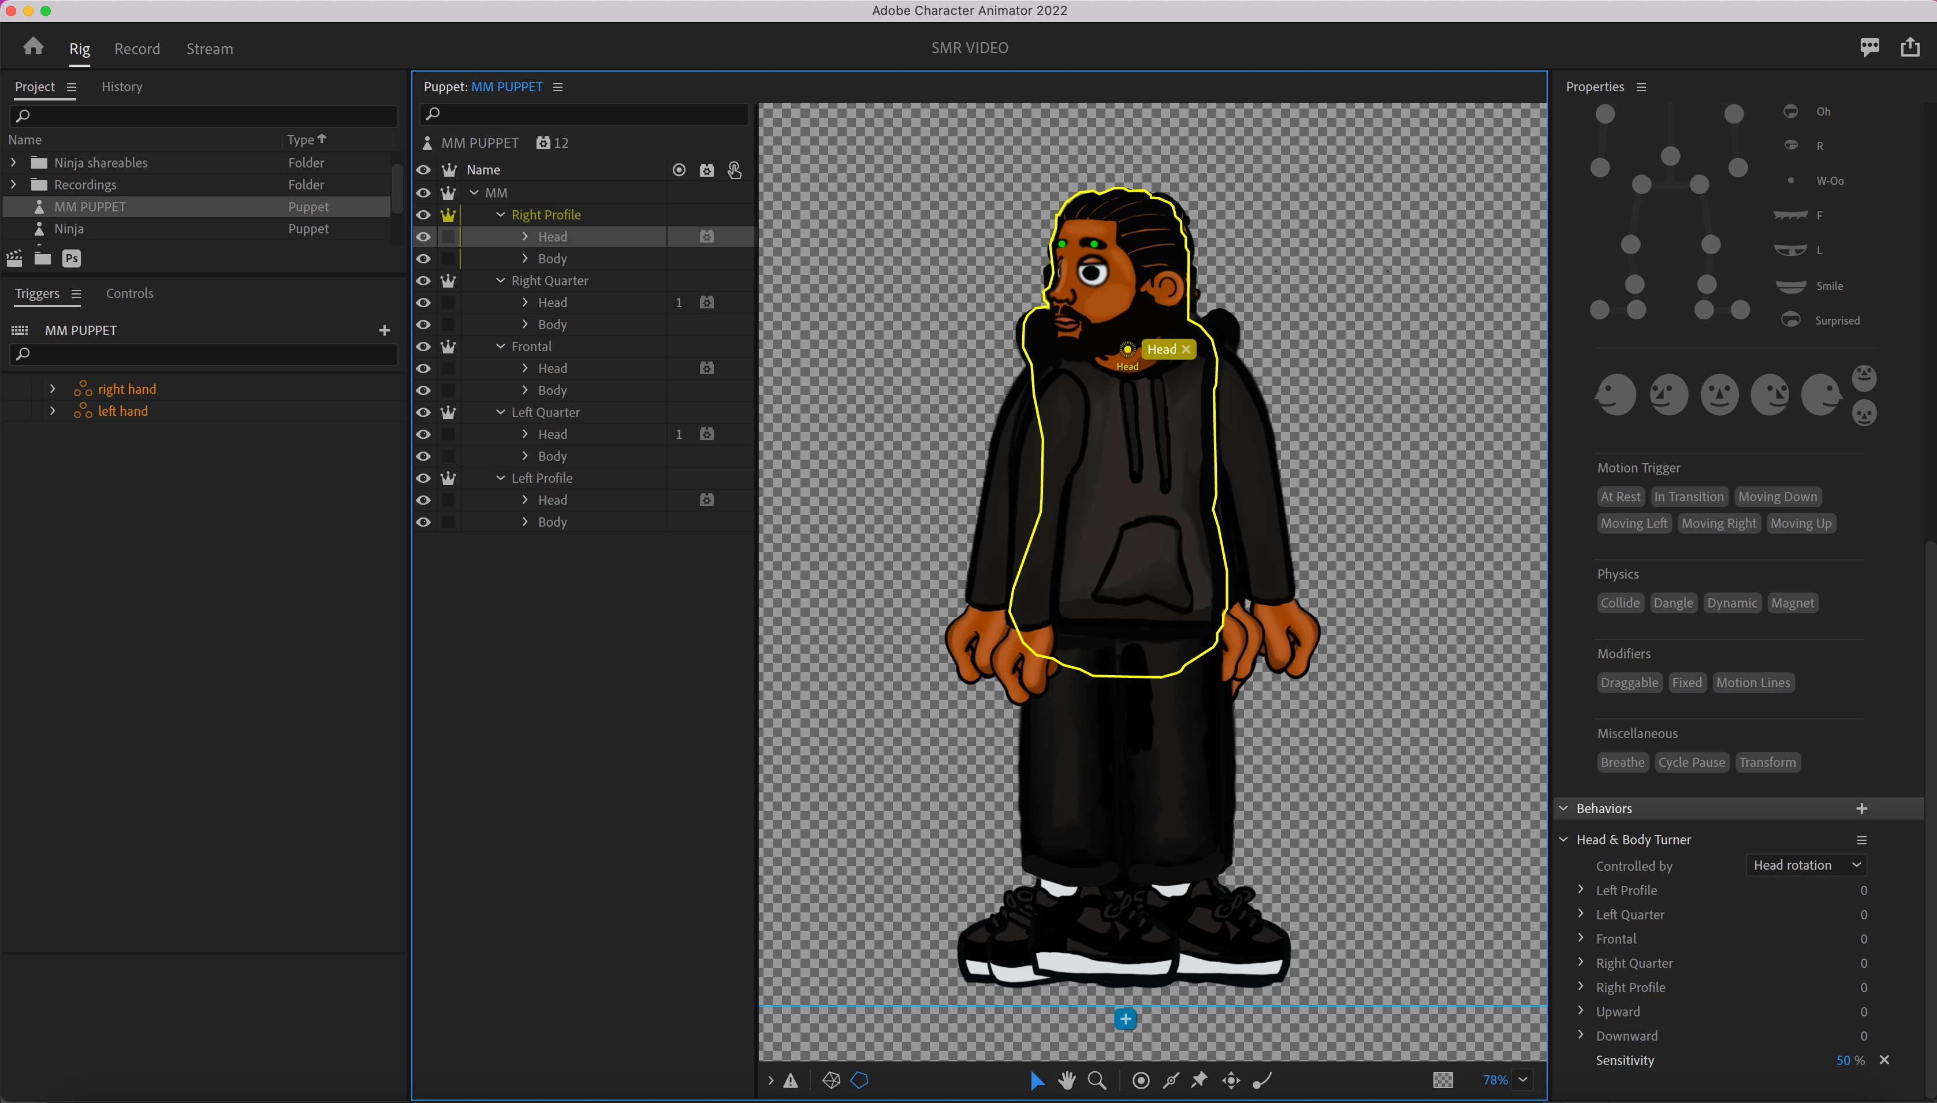The image size is (1937, 1103).
Task: Select the Hand tool in the bottom toolbar
Action: pyautogui.click(x=1067, y=1080)
